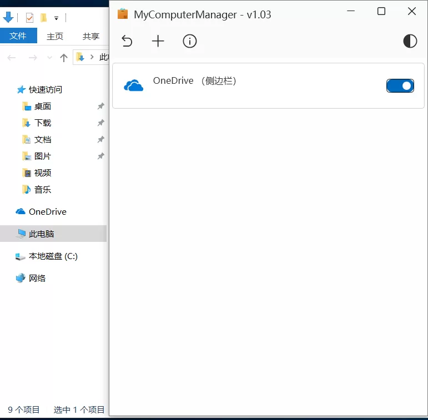Click the 快速访问 star icon
428x420 pixels.
coord(21,89)
